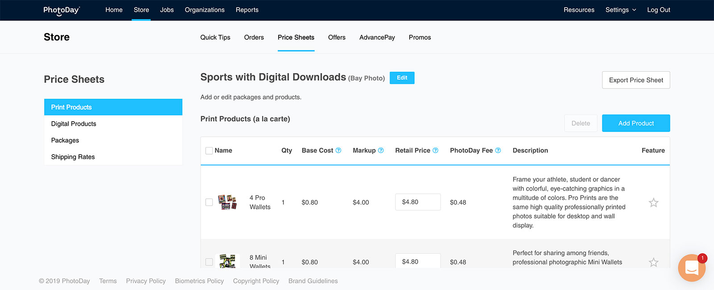Click 8 Mini Wallets $4.00 markup value
Viewport: 714px width, 290px height.
coord(361,262)
